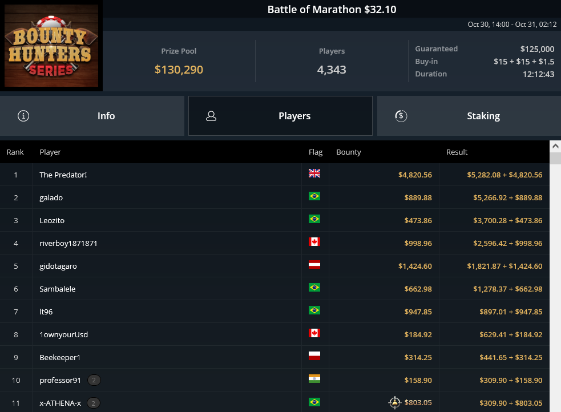Click the UK flag for The Predator!
This screenshot has width=561, height=412.
click(314, 173)
